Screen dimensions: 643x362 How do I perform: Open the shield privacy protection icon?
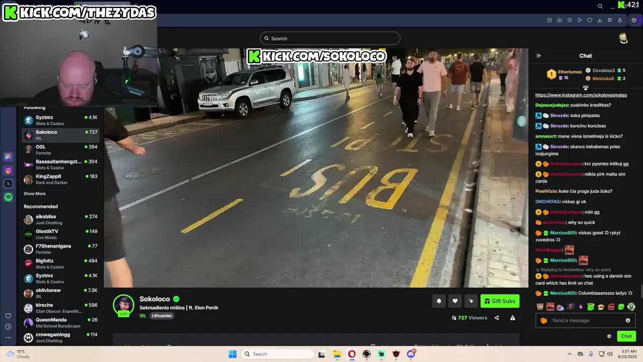570,20
